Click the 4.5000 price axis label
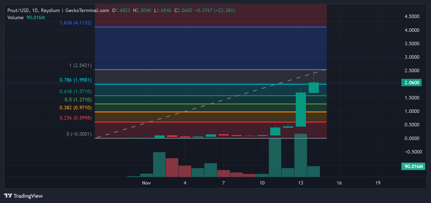The width and height of the screenshot is (431, 203). click(x=412, y=16)
